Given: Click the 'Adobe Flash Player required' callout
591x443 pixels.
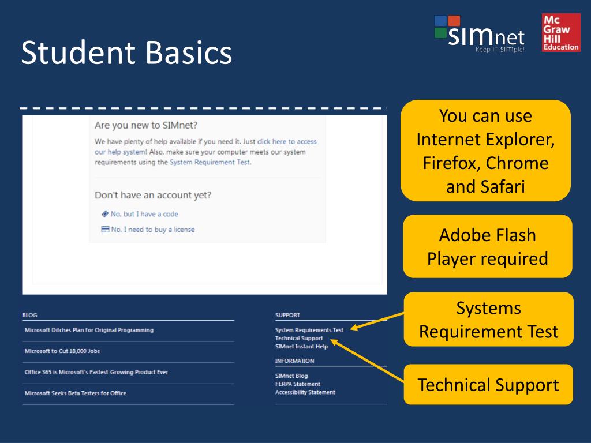Looking at the screenshot, I should tap(487, 246).
